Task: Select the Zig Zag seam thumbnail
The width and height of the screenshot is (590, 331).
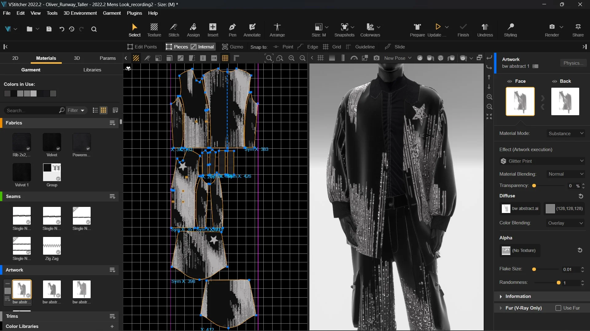Action: 52,246
